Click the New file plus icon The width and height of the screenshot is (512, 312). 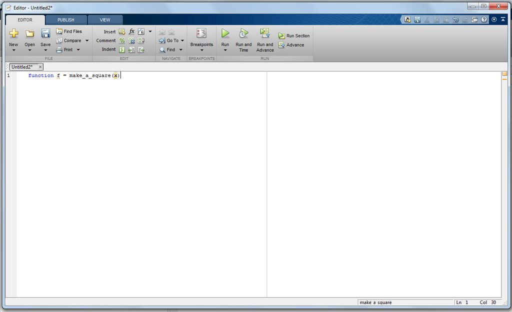click(x=13, y=33)
